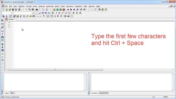Open the Operators menu
The height and width of the screenshot is (99, 176).
point(79,6)
